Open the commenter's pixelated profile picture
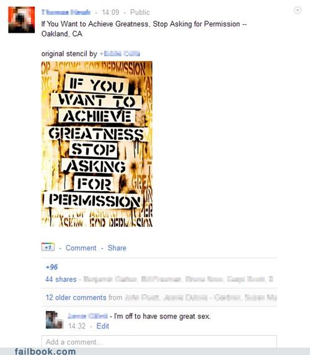Screen dimensions: 310x355 [55, 320]
